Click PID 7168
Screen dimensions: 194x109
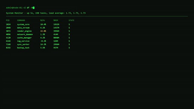pos(8,45)
